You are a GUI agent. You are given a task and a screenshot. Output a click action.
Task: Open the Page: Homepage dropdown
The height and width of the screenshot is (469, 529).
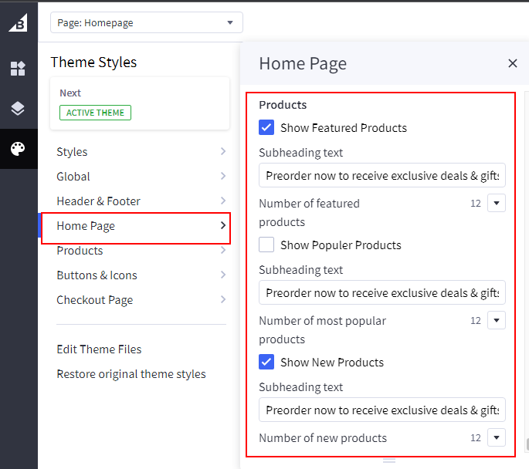tap(146, 22)
